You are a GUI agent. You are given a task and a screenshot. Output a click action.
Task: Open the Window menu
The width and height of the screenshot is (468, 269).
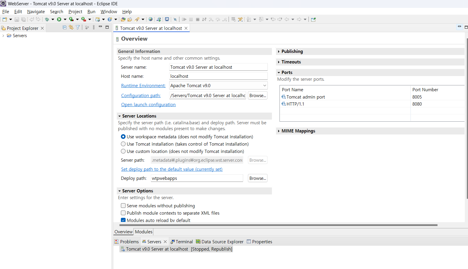click(109, 12)
